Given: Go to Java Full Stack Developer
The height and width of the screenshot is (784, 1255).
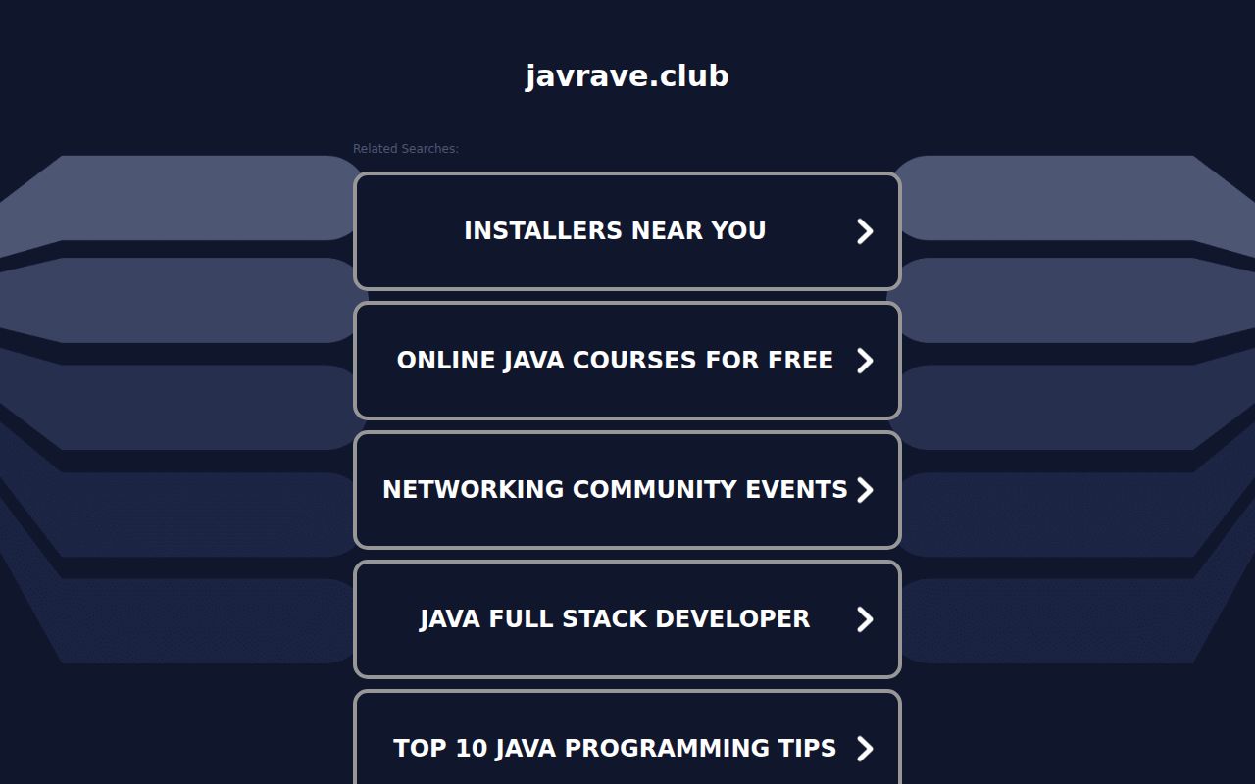Looking at the screenshot, I should pos(615,619).
